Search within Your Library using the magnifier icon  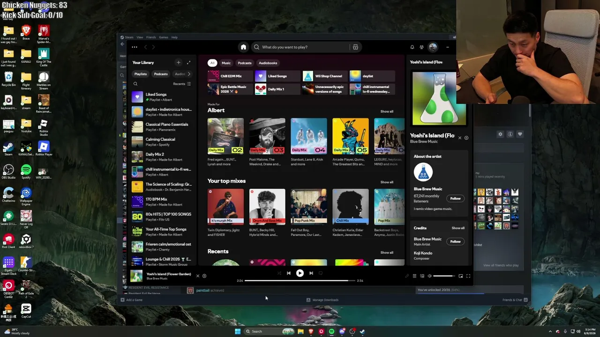[135, 84]
